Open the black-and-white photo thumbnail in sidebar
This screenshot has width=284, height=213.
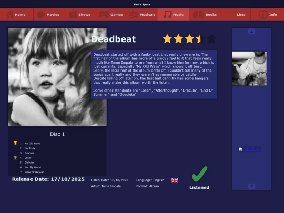[249, 68]
